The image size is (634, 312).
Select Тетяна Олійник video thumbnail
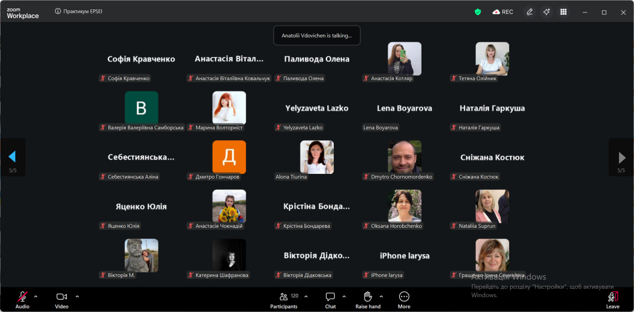click(x=492, y=58)
